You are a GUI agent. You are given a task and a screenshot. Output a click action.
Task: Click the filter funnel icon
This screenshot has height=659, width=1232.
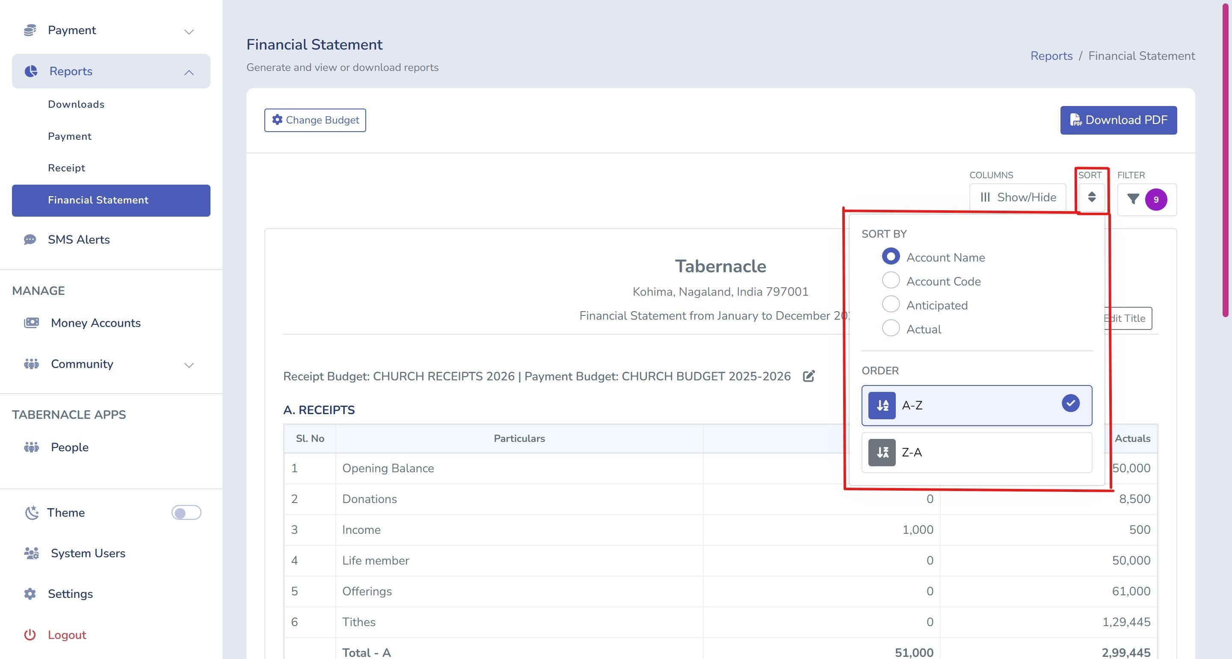point(1133,199)
